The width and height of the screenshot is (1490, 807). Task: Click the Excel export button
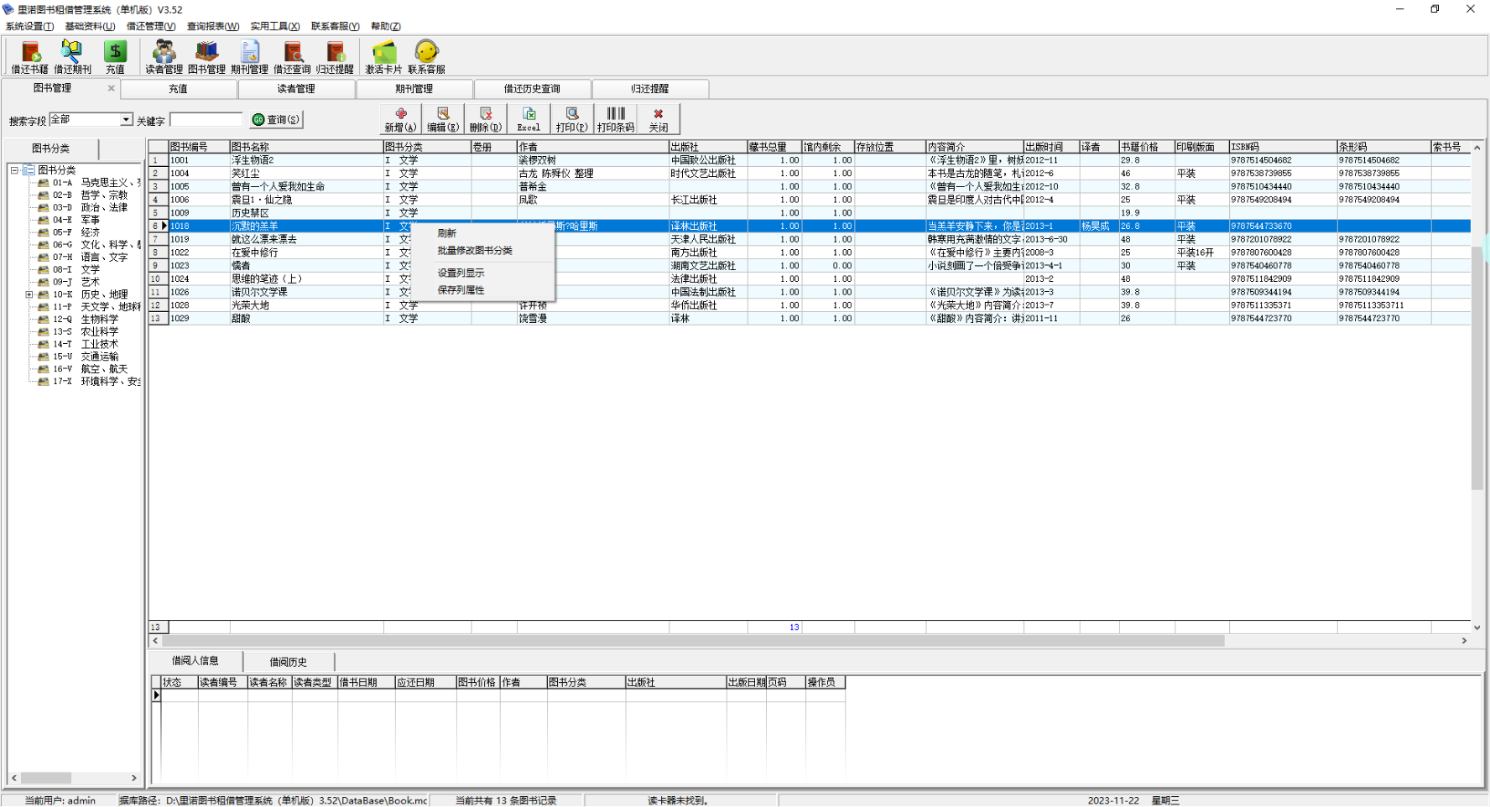(529, 119)
